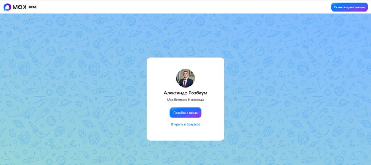
Task: Click the channel title below the avatar
Action: coord(185,93)
